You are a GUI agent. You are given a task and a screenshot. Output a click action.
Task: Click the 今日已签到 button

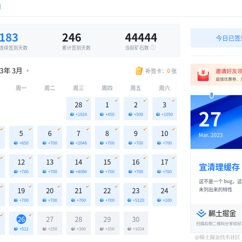pos(216,38)
